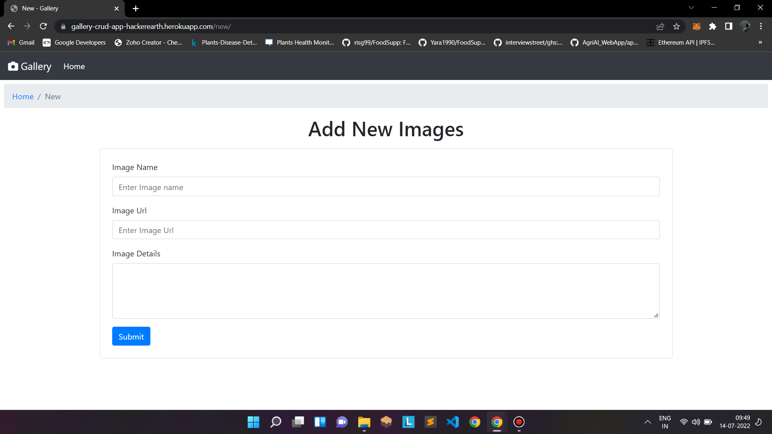Open browser bookmarks dropdown arrow
This screenshot has width=772, height=434.
760,42
